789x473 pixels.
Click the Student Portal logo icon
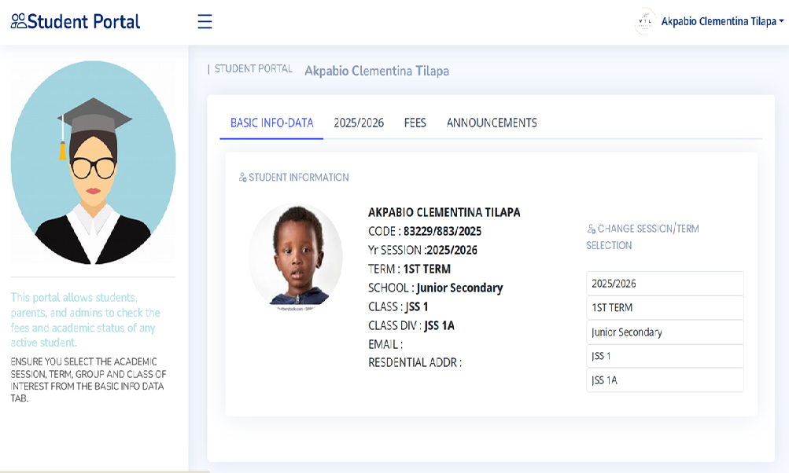click(18, 21)
